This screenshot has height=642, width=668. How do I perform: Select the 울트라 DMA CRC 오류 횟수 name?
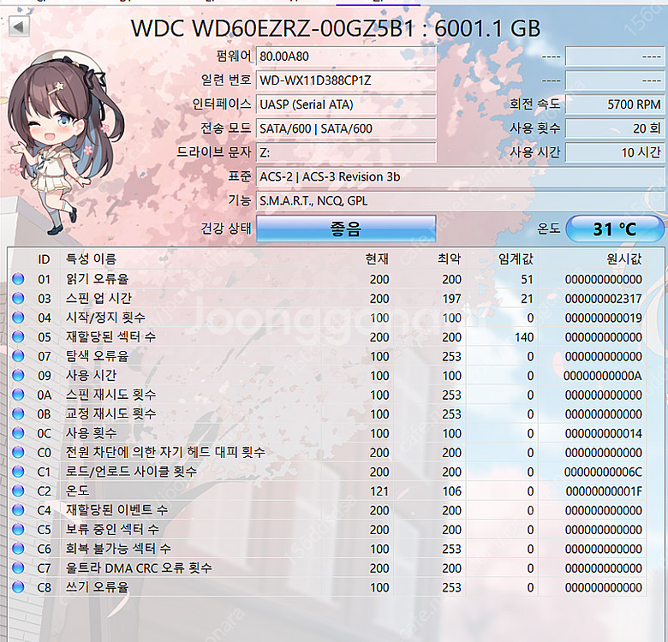(x=139, y=568)
